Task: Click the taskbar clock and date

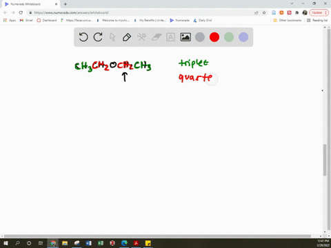Action: click(x=323, y=243)
